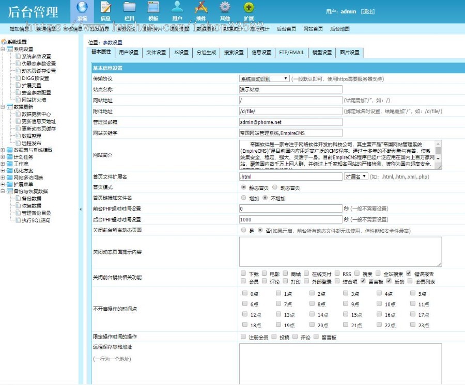Open the 扩展名 dropdown

coord(356,177)
